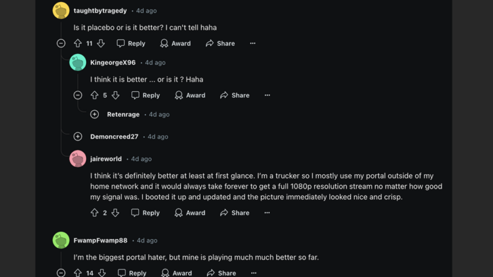Upvote FwampFwamp88's comment

point(78,273)
